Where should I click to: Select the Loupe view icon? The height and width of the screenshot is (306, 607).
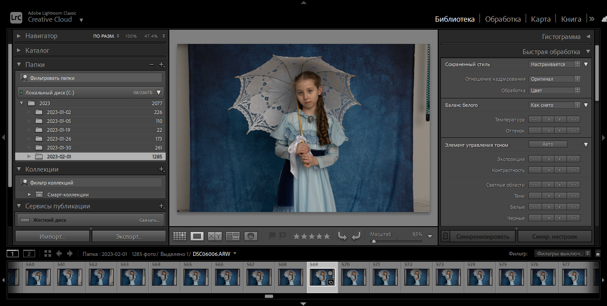click(x=197, y=236)
